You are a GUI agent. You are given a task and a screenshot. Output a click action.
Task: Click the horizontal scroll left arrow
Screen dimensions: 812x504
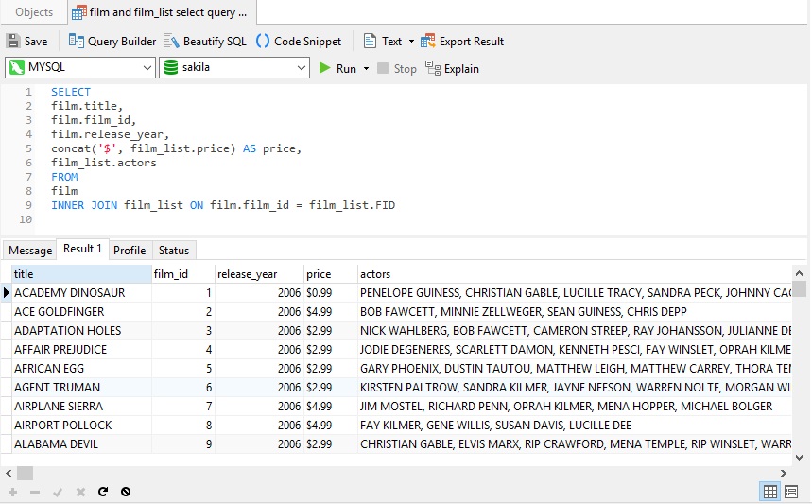[x=9, y=474]
